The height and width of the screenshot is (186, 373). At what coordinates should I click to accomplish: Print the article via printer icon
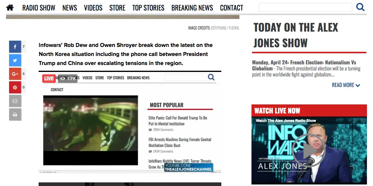(x=15, y=115)
